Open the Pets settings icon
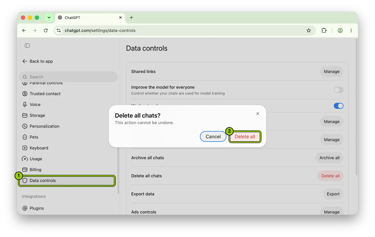This screenshot has height=237, width=375. (x=25, y=137)
